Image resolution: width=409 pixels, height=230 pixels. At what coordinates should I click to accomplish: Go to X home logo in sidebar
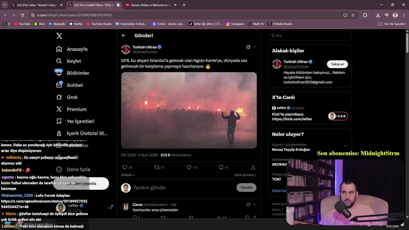point(59,36)
